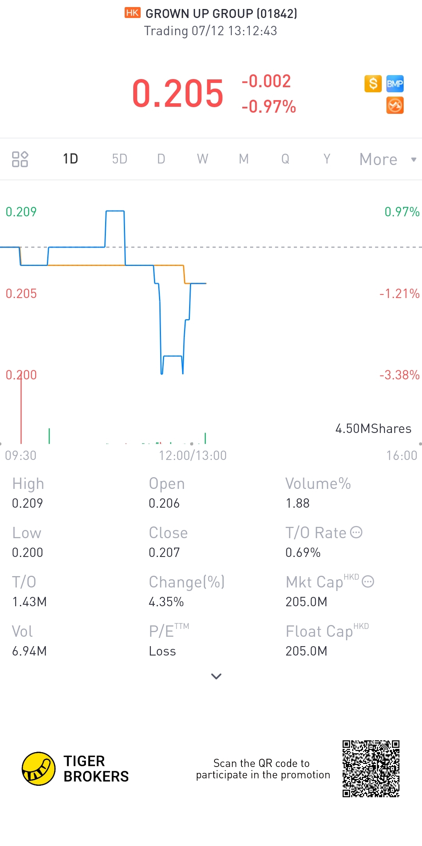Tap the HK market flag badge
This screenshot has height=846, width=422.
132,13
